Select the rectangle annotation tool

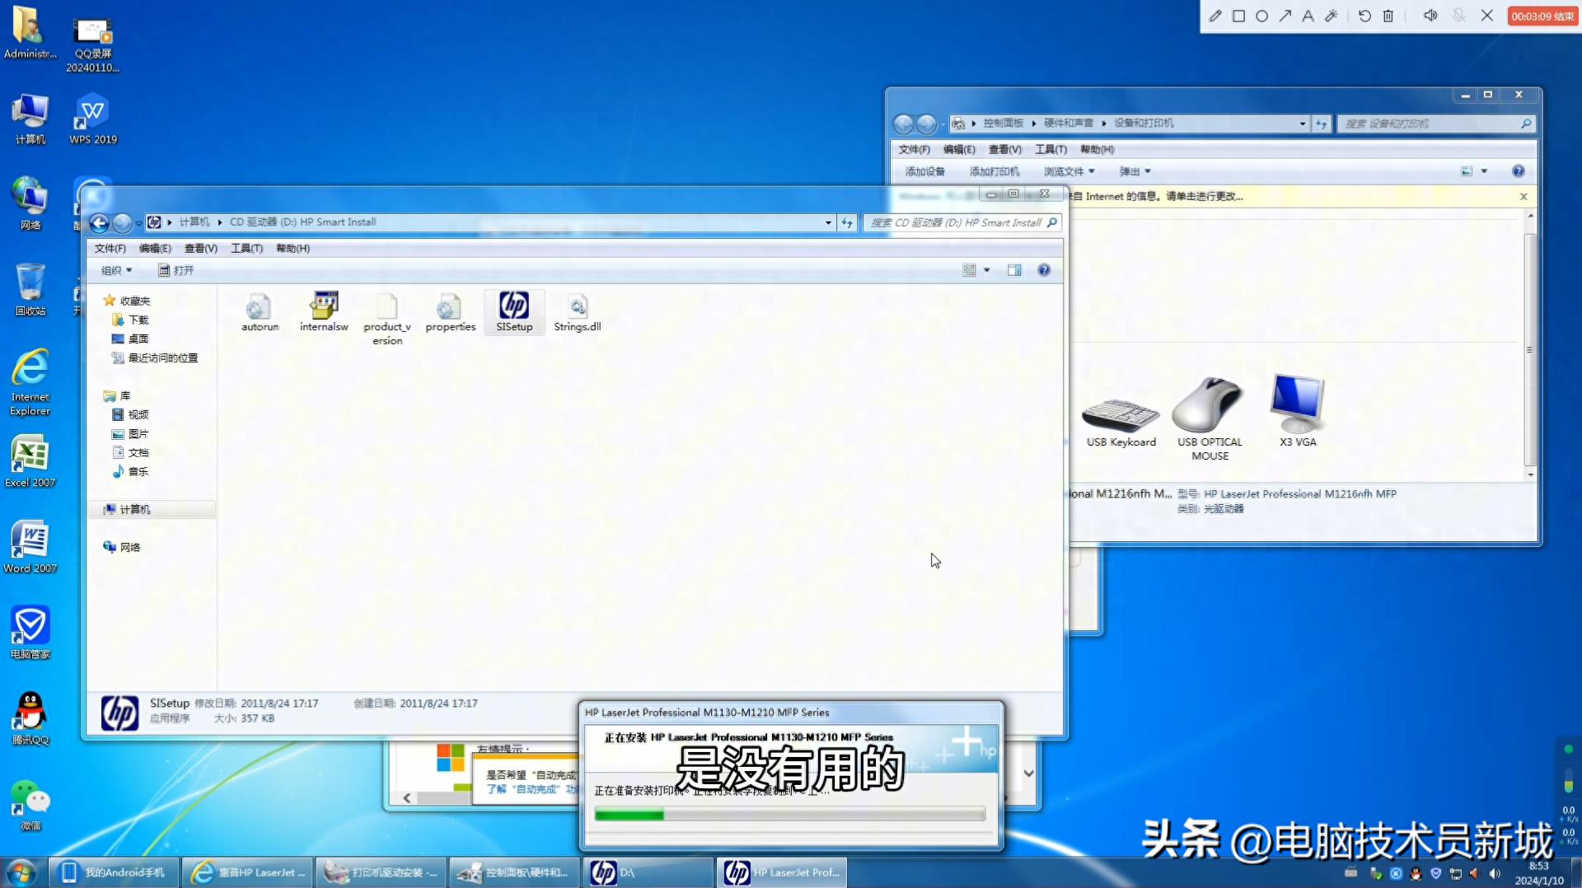[x=1239, y=15]
